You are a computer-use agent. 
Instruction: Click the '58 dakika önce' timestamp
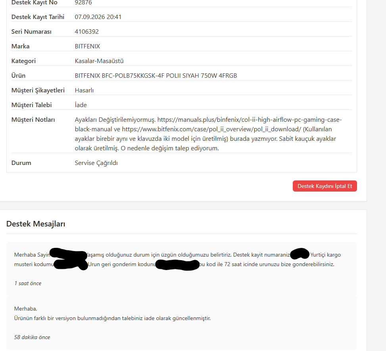click(32, 337)
